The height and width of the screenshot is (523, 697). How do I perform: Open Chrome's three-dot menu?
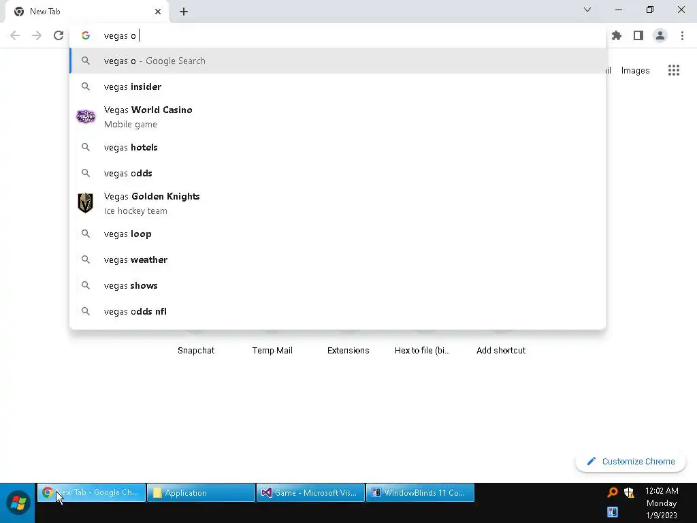[682, 35]
